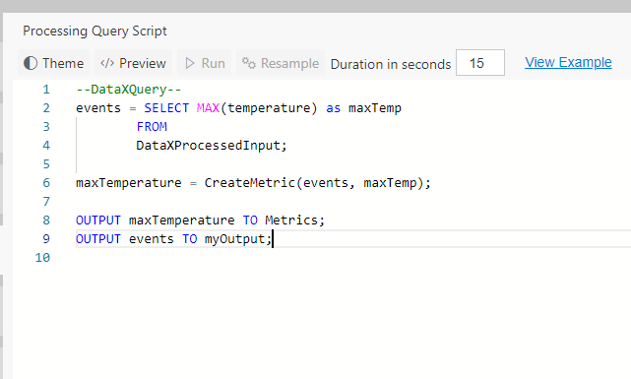Toggle the editor Theme half-circle icon

[x=31, y=63]
